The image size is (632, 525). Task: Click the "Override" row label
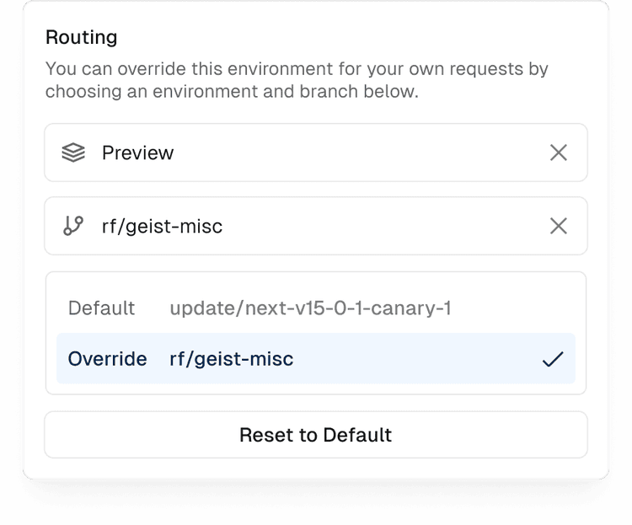click(107, 359)
